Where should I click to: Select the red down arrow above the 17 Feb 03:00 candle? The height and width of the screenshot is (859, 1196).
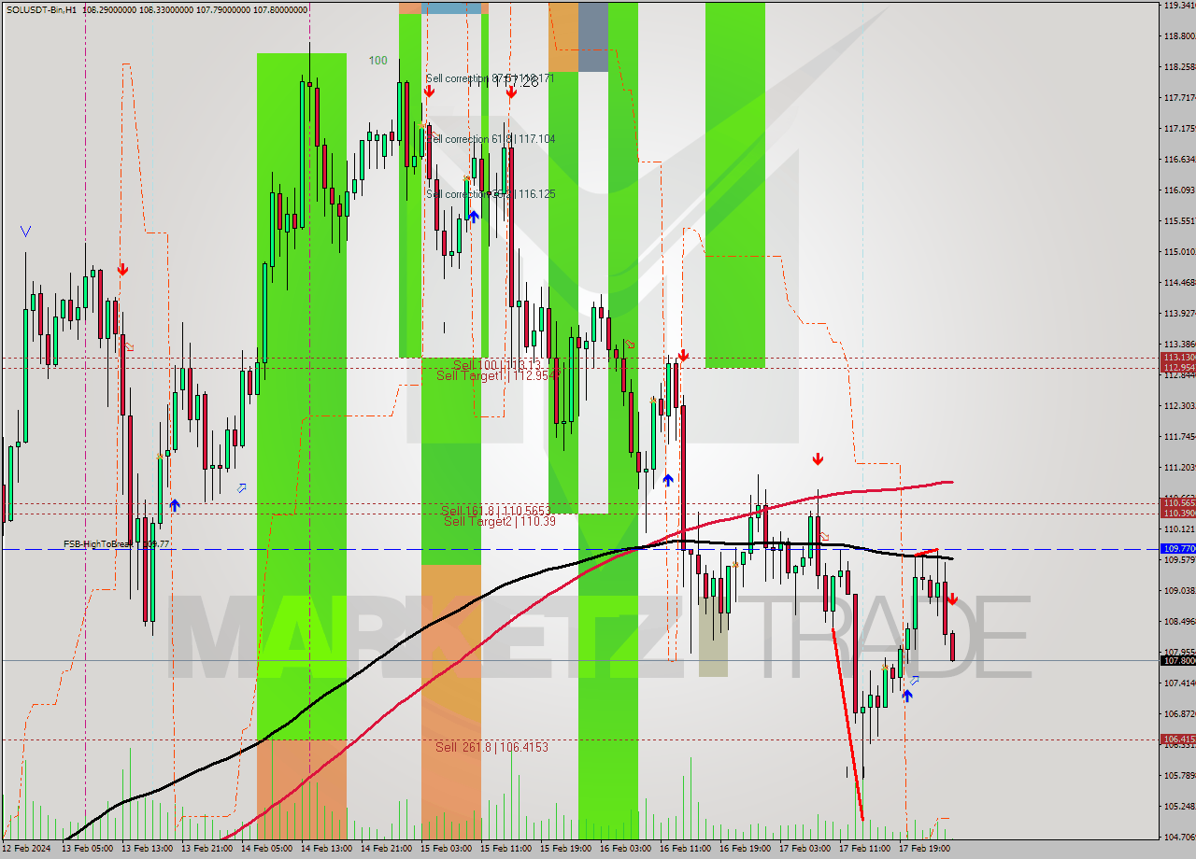[818, 458]
